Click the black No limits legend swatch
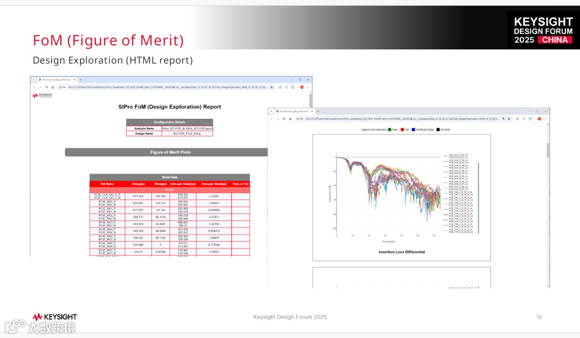580x338 pixels. click(438, 130)
